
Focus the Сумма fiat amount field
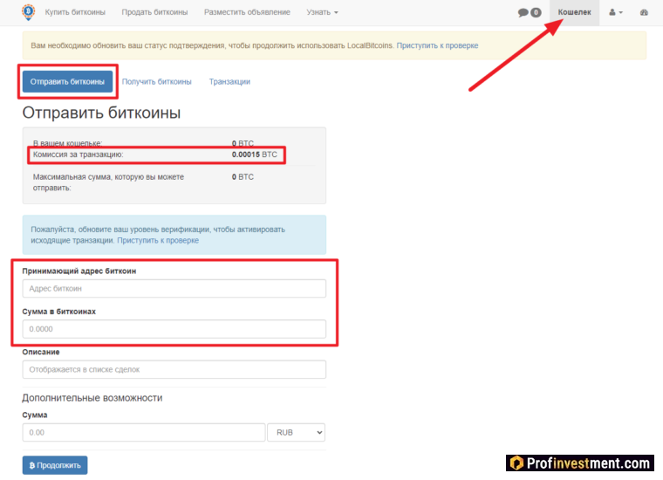coord(144,433)
